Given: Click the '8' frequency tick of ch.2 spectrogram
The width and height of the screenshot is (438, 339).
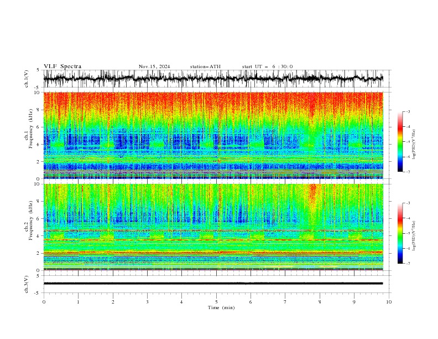Looking at the screenshot, I should pos(39,202).
